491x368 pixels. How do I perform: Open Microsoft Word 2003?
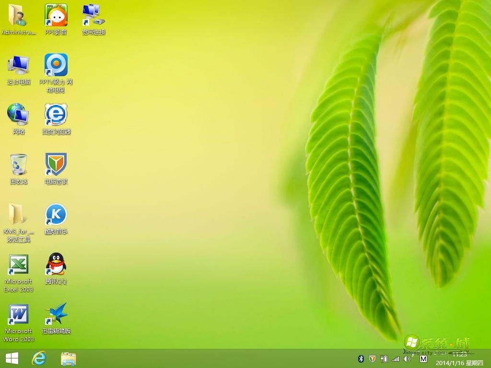click(x=18, y=315)
